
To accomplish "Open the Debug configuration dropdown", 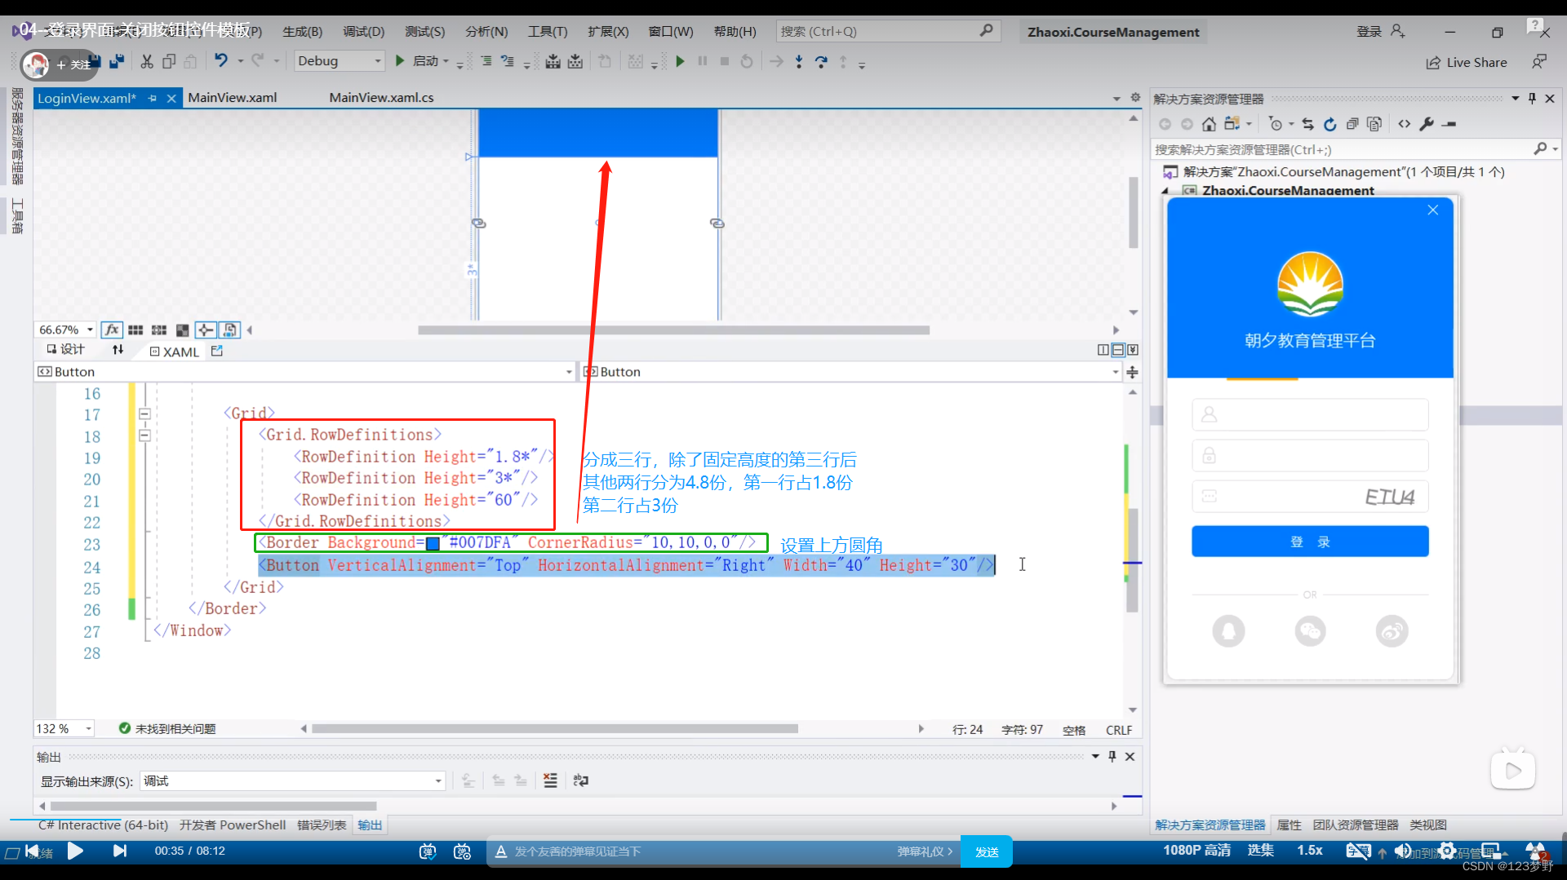I will (340, 61).
